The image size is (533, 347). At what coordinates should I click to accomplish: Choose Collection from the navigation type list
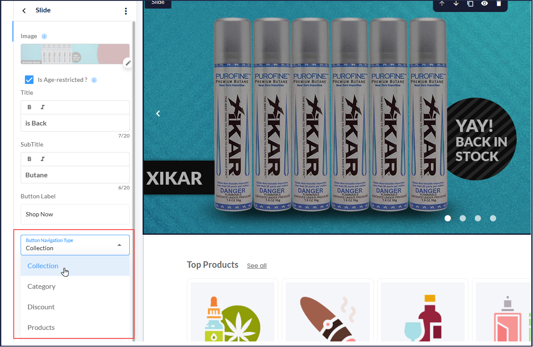(75, 266)
